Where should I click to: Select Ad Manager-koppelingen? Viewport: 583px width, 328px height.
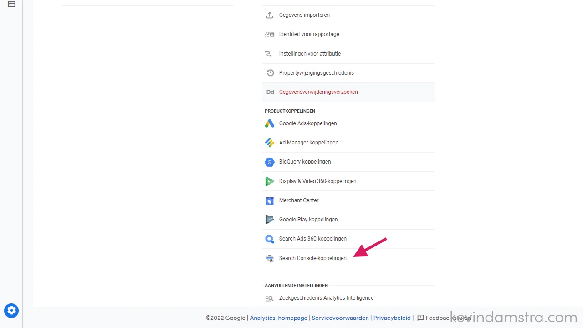[x=348, y=143]
